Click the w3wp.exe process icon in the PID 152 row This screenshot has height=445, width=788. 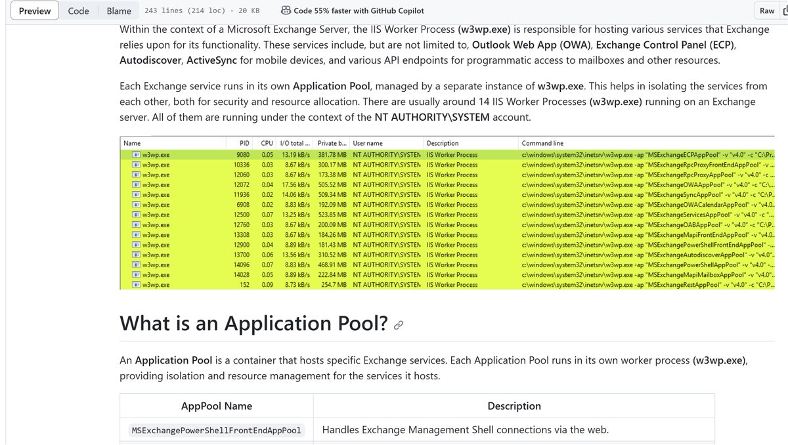click(136, 285)
